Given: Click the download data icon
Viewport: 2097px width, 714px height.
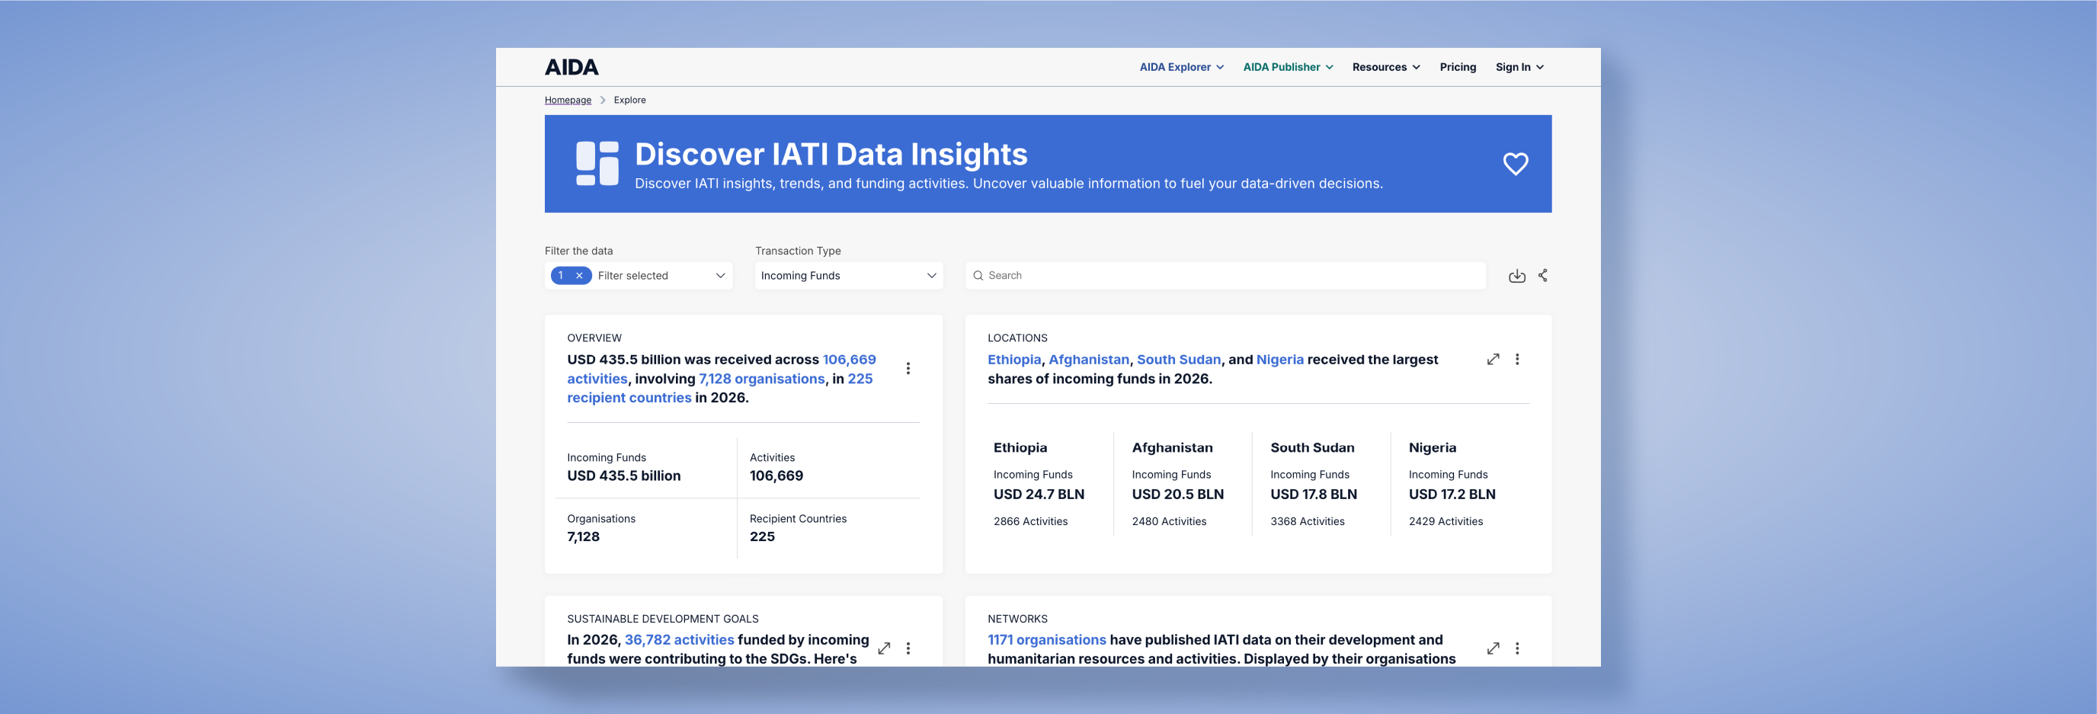Looking at the screenshot, I should point(1516,276).
